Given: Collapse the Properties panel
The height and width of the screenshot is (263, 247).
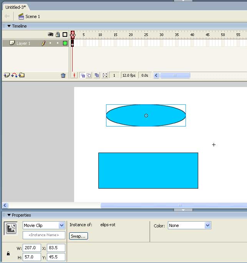Looking at the screenshot, I should click(x=9, y=215).
